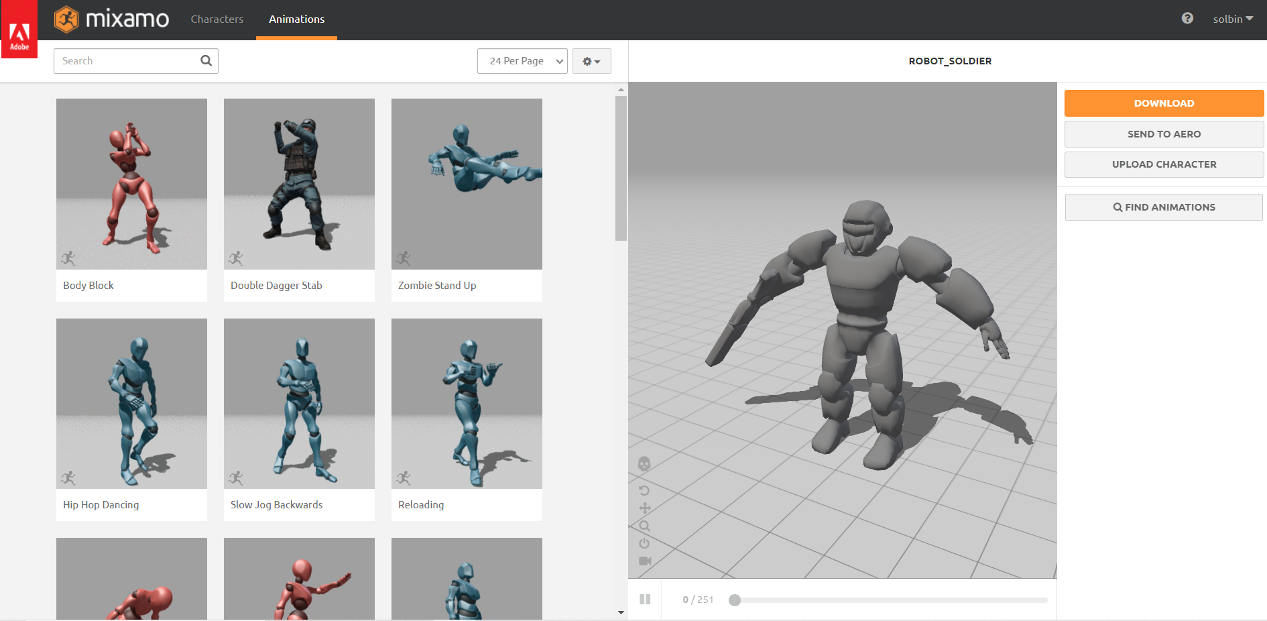Screen dimensions: 1267x621
Task: Open the camera view icon in the viewport
Action: coord(644,560)
